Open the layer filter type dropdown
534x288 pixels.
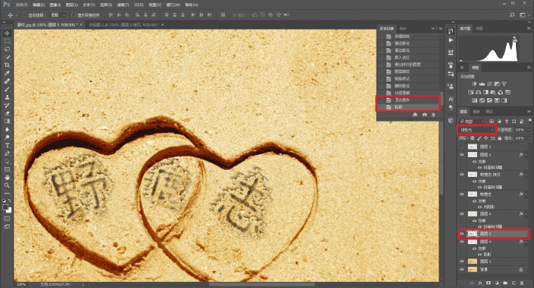472,121
